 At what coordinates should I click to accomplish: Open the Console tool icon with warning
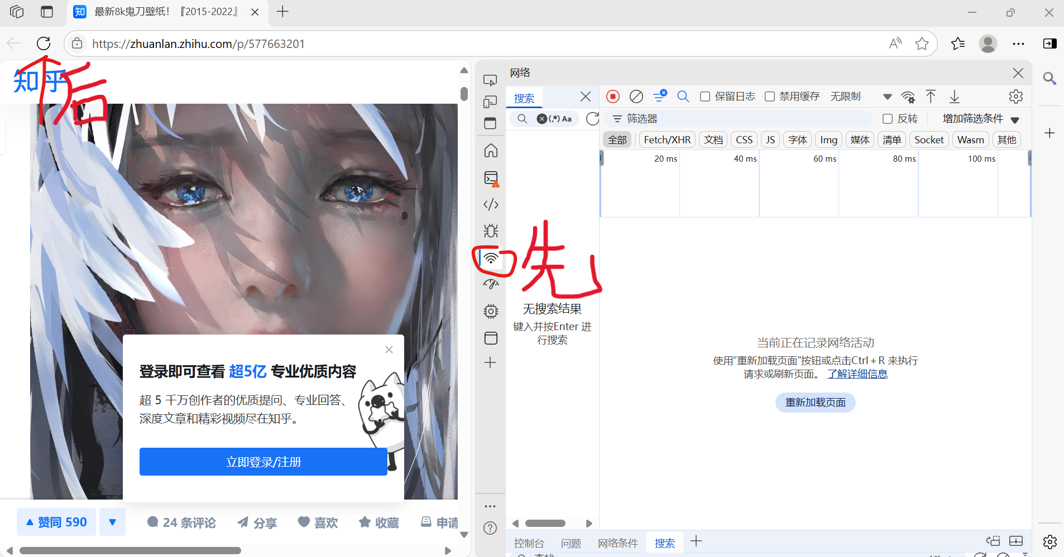[491, 178]
